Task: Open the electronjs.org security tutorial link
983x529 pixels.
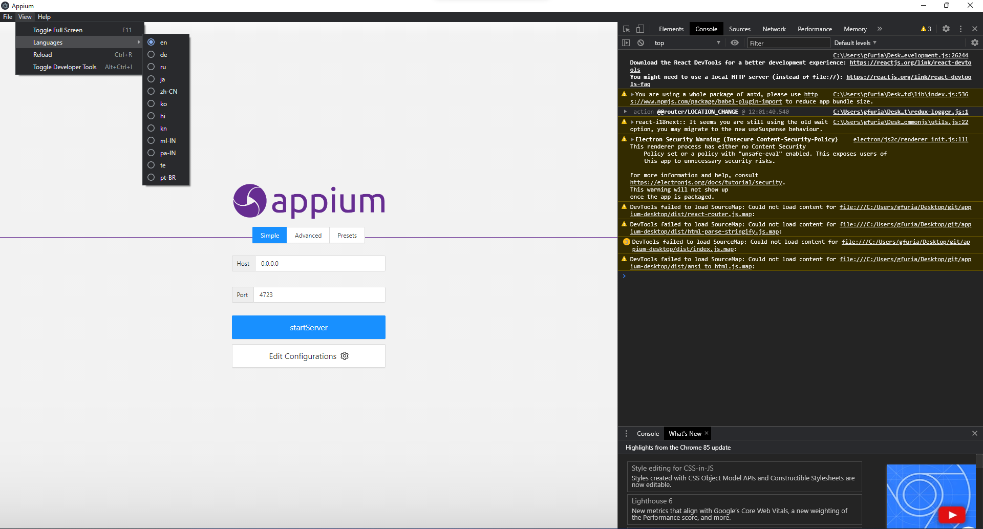Action: pyautogui.click(x=706, y=182)
